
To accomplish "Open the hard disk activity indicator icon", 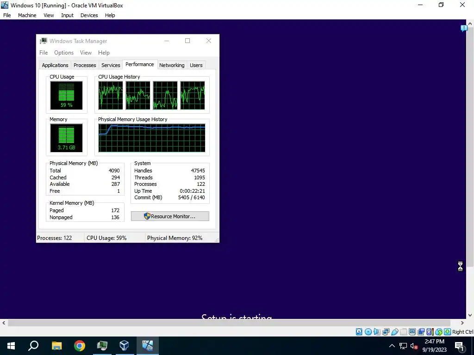I will 359,332.
